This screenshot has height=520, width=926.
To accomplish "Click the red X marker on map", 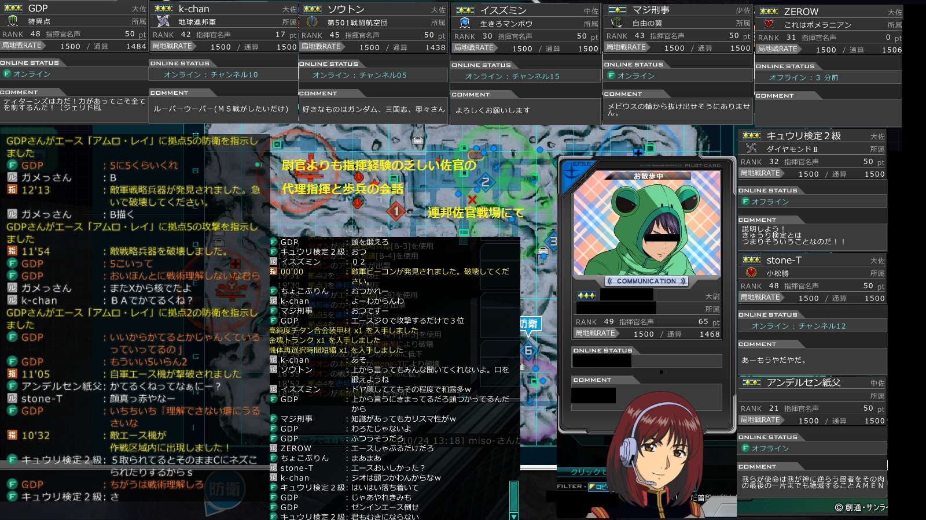I will point(472,200).
